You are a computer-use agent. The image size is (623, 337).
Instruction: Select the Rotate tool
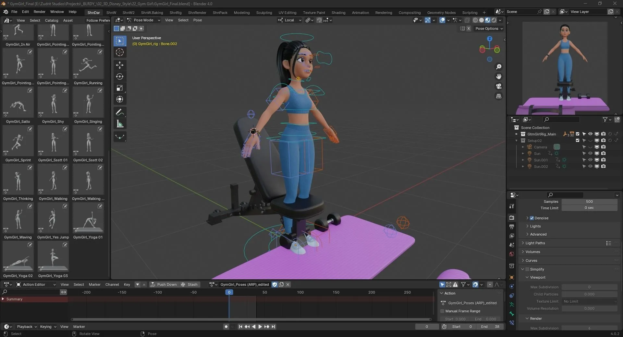click(x=120, y=76)
